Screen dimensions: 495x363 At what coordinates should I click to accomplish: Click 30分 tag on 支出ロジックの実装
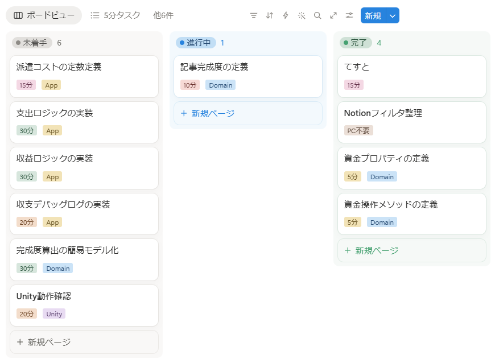click(x=27, y=131)
